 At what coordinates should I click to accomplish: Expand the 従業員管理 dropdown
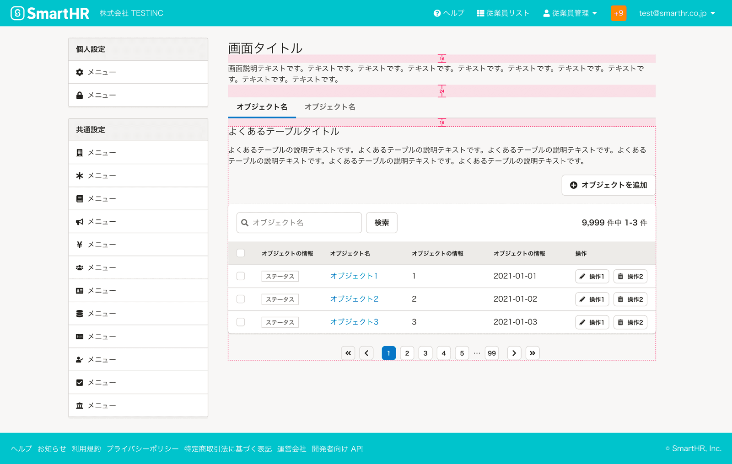pos(570,13)
